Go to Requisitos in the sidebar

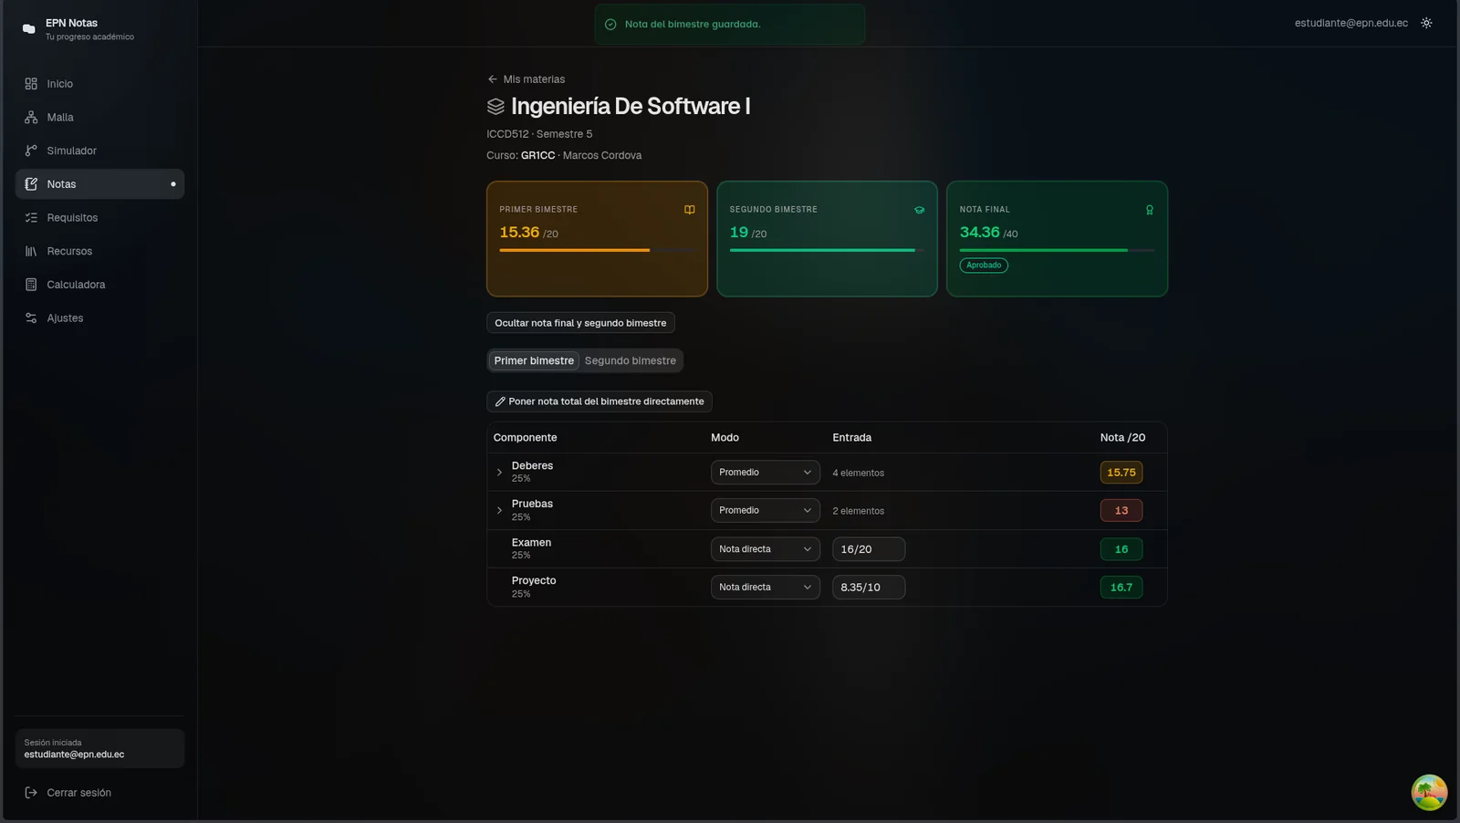(99, 218)
